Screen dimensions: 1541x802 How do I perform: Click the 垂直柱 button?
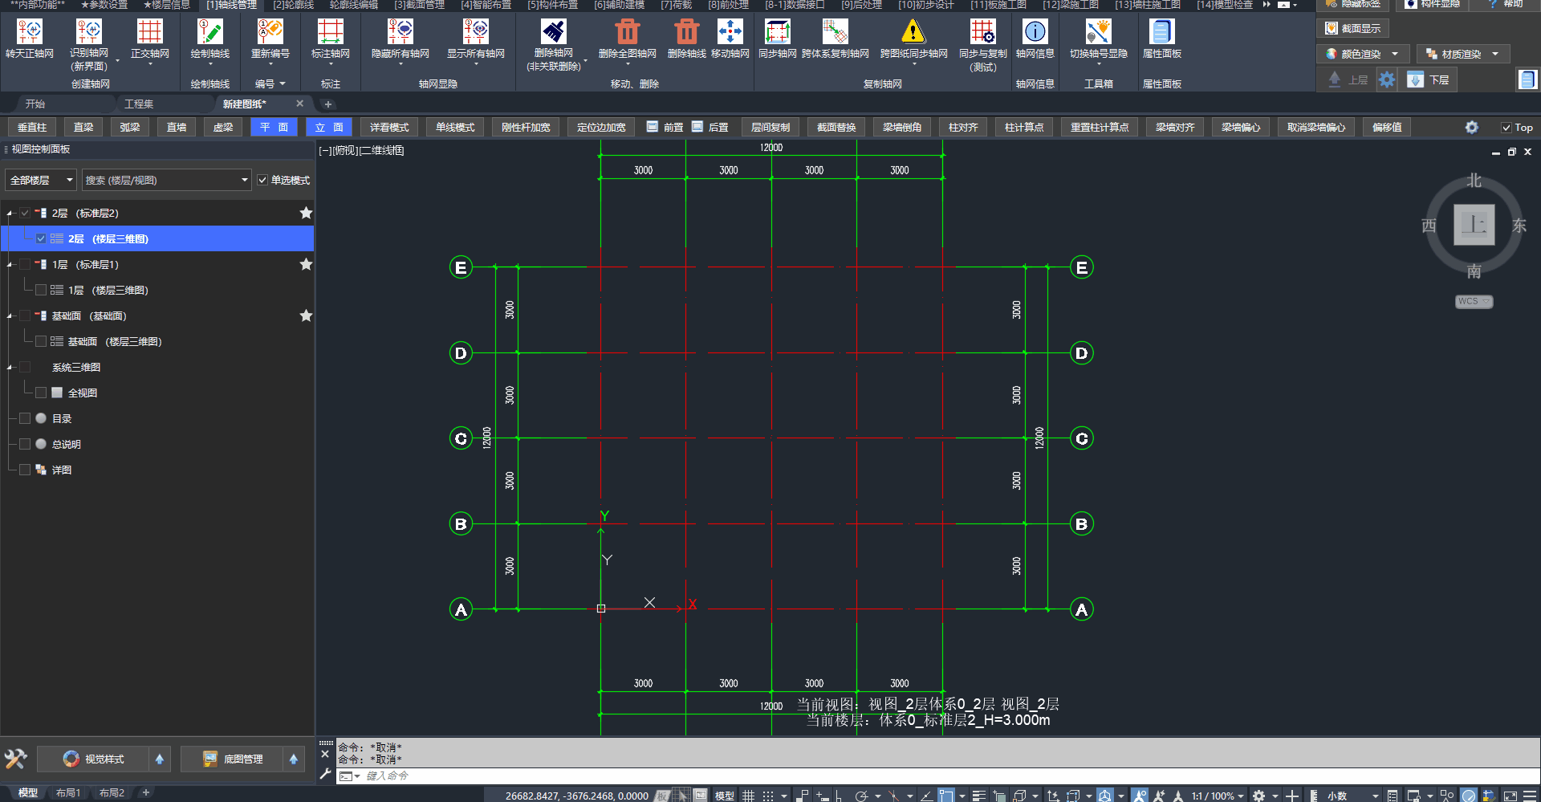pyautogui.click(x=32, y=128)
